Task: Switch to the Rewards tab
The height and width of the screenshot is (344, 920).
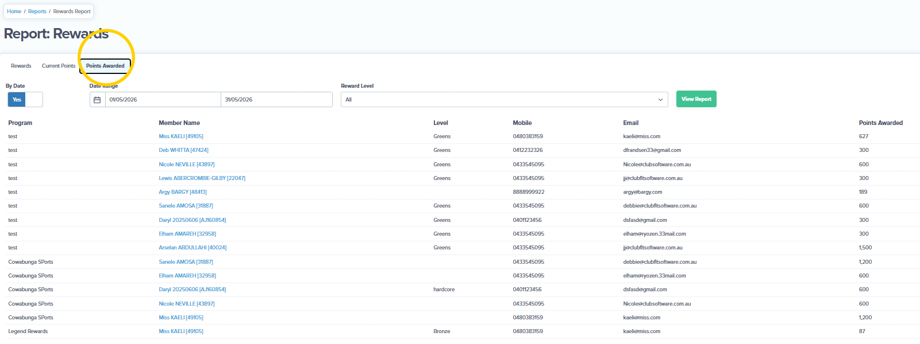Action: 21,66
